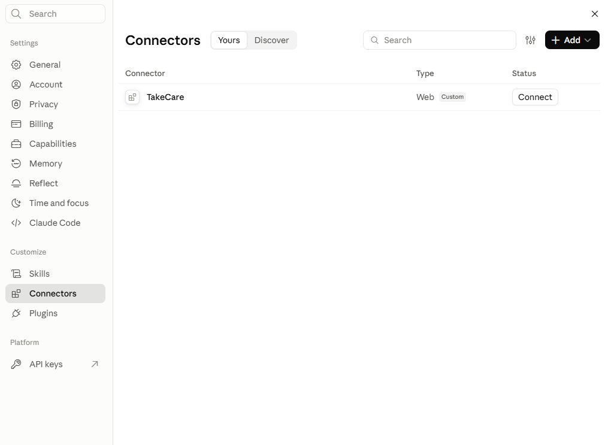This screenshot has width=608, height=445.
Task: Open Time and focus settings
Action: click(x=56, y=203)
